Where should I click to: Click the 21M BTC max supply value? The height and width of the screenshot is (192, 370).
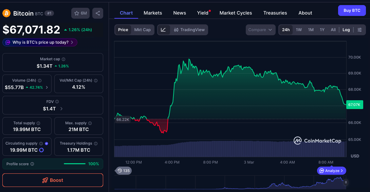pyautogui.click(x=78, y=129)
